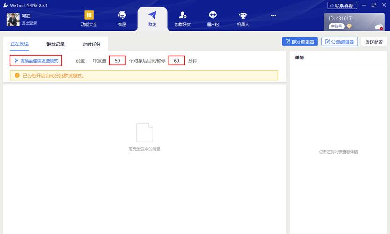Click the 主账号 main account badge
Viewport: 390px width, 234px height.
337,26
